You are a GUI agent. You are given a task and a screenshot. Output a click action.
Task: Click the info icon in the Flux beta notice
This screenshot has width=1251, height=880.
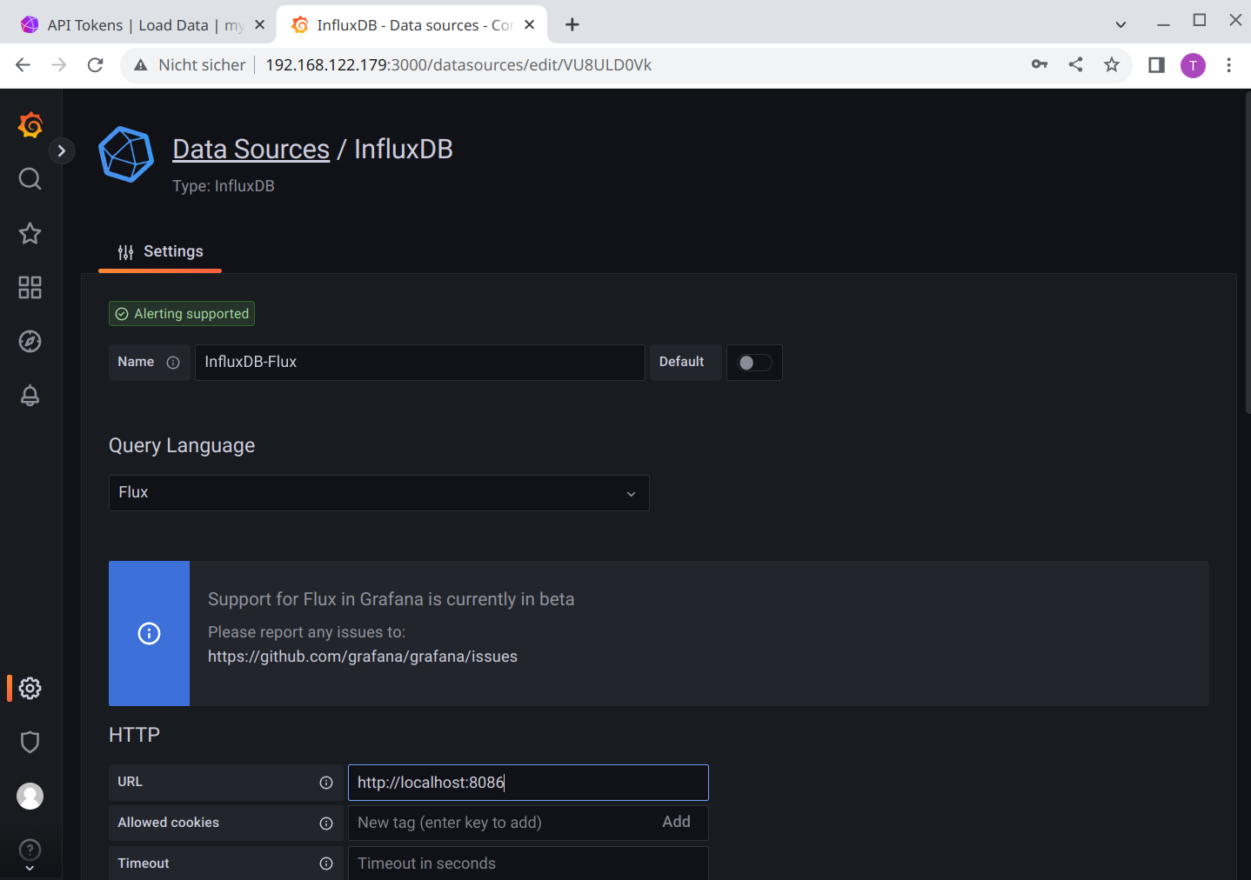(x=150, y=633)
